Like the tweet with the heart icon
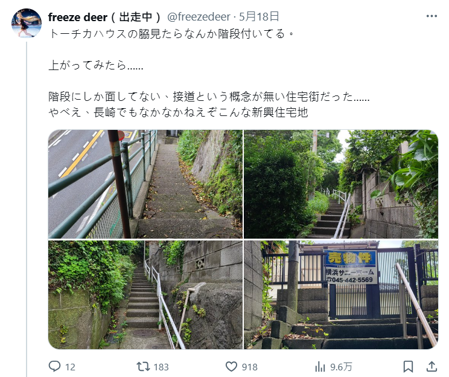449x377 pixels. tap(231, 367)
